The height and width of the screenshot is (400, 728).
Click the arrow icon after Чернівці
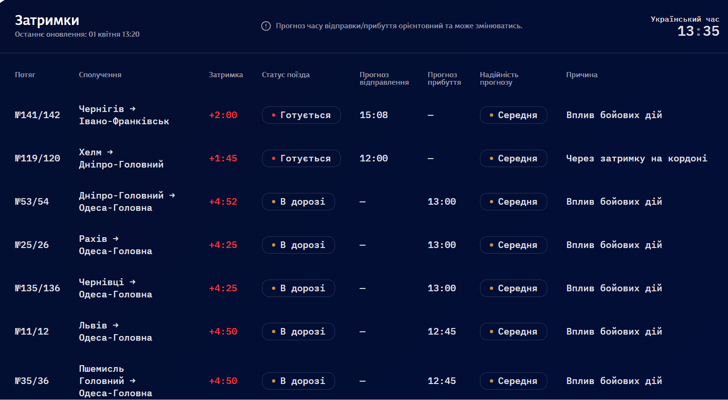click(133, 282)
